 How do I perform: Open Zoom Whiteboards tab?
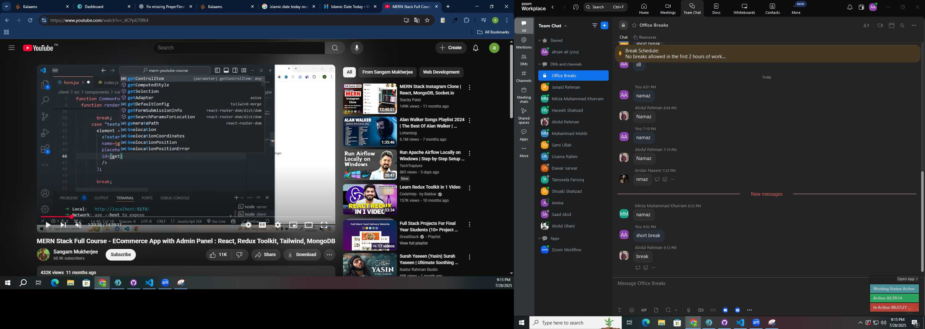click(x=744, y=9)
